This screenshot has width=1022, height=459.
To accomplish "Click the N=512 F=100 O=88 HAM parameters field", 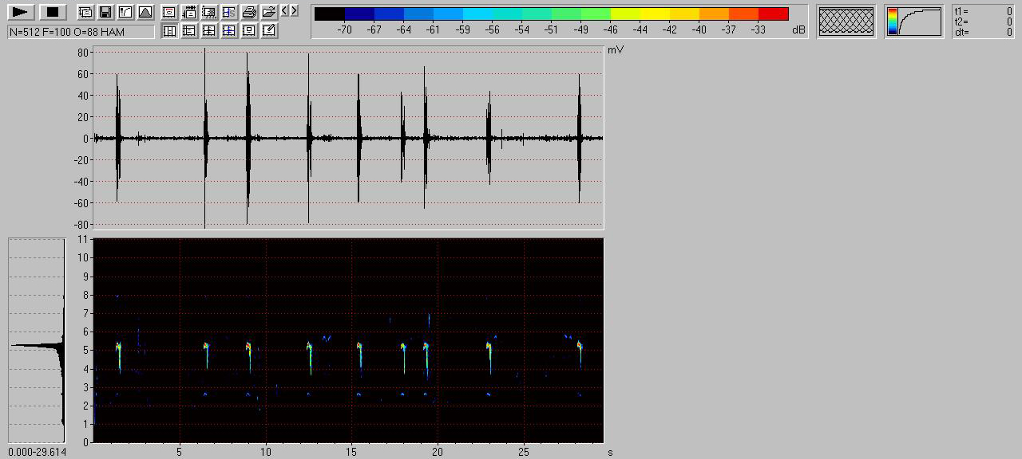I will tap(81, 32).
